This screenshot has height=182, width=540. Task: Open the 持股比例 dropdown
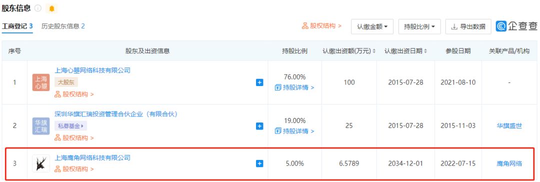coord(419,26)
